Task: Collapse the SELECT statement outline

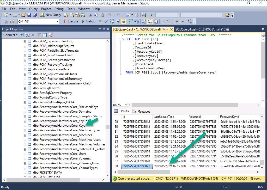Action: [120, 39]
